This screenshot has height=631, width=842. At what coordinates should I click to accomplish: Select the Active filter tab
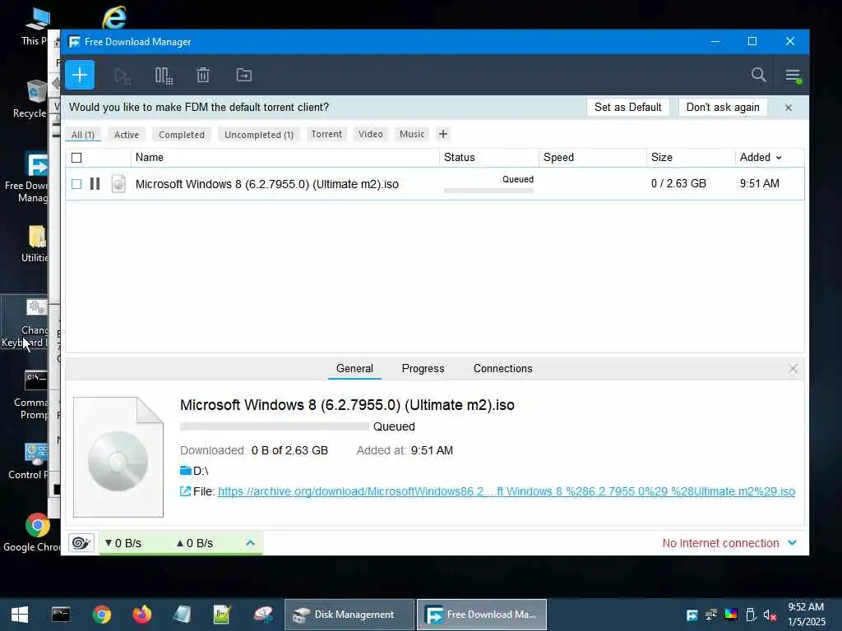coord(126,135)
